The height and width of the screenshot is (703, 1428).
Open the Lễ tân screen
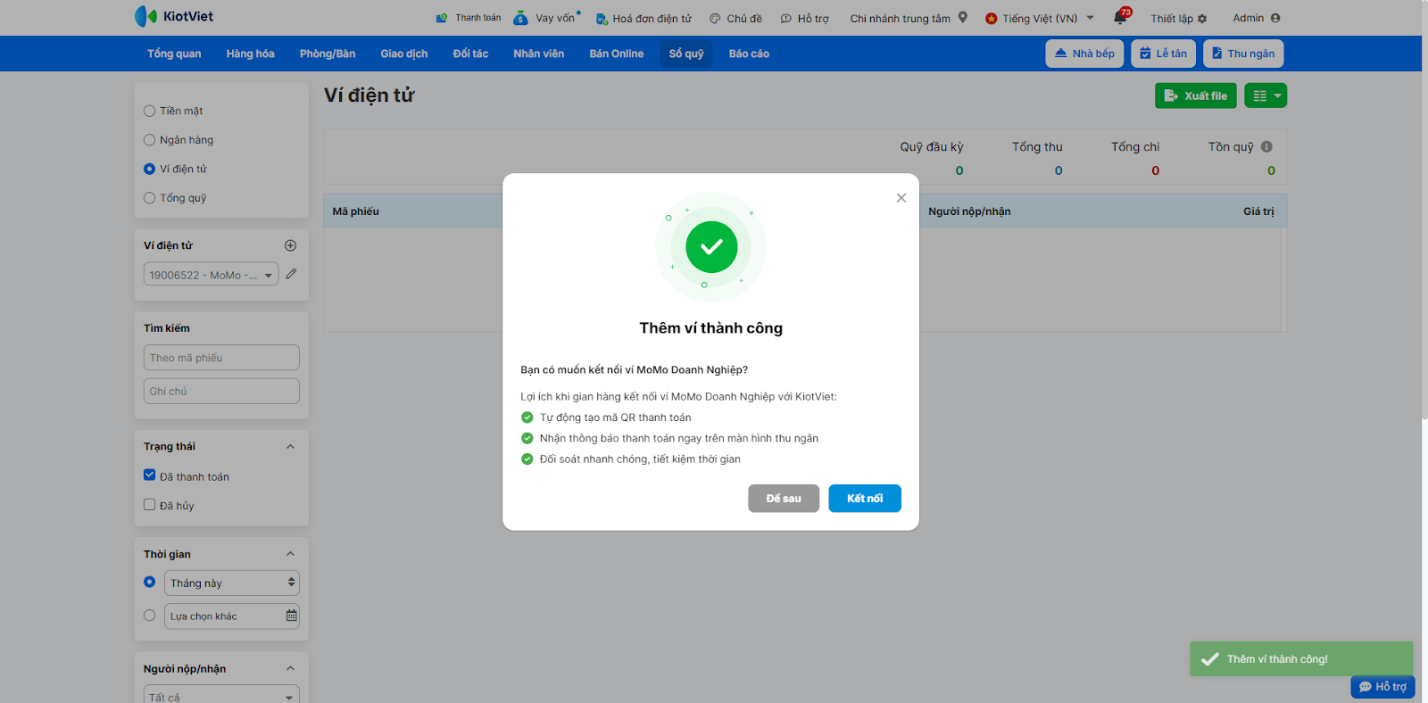coord(1163,54)
